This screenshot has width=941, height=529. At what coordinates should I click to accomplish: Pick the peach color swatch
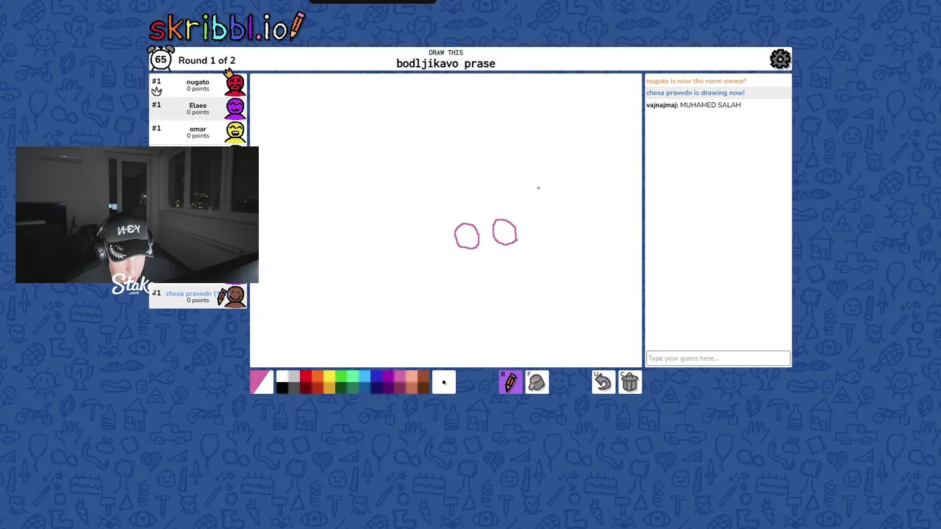(x=412, y=376)
